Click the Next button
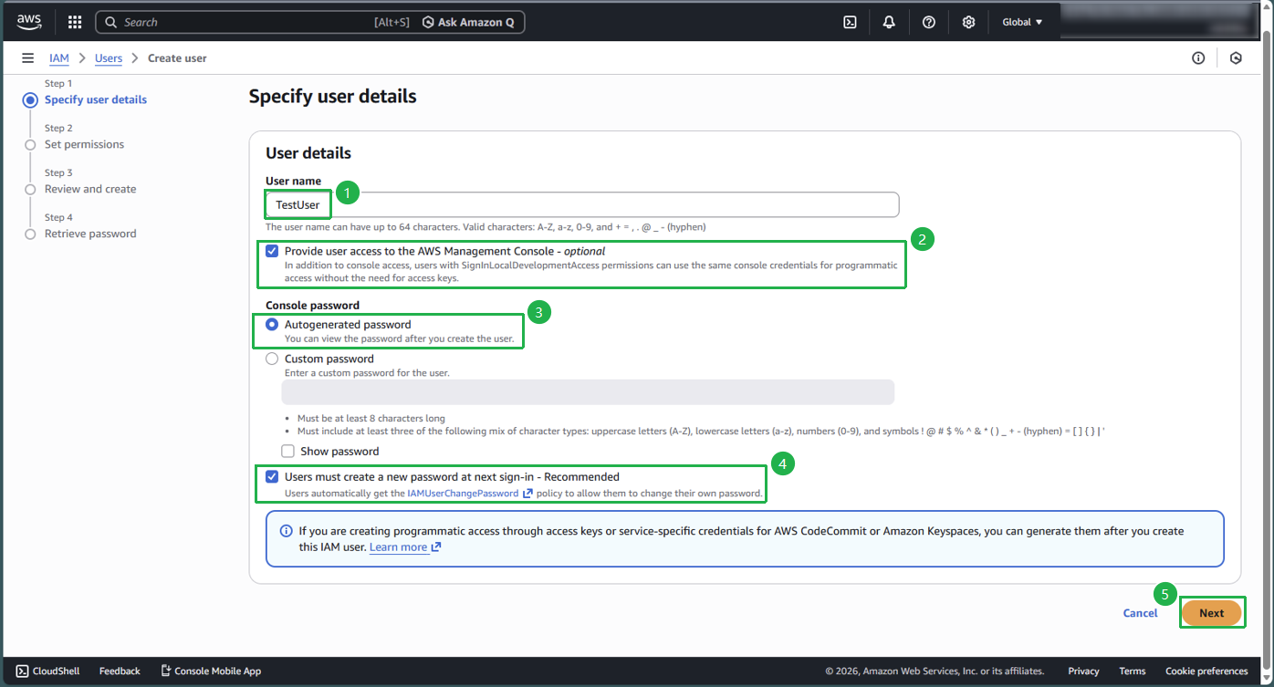Screen dimensions: 1274x687 (1212, 612)
